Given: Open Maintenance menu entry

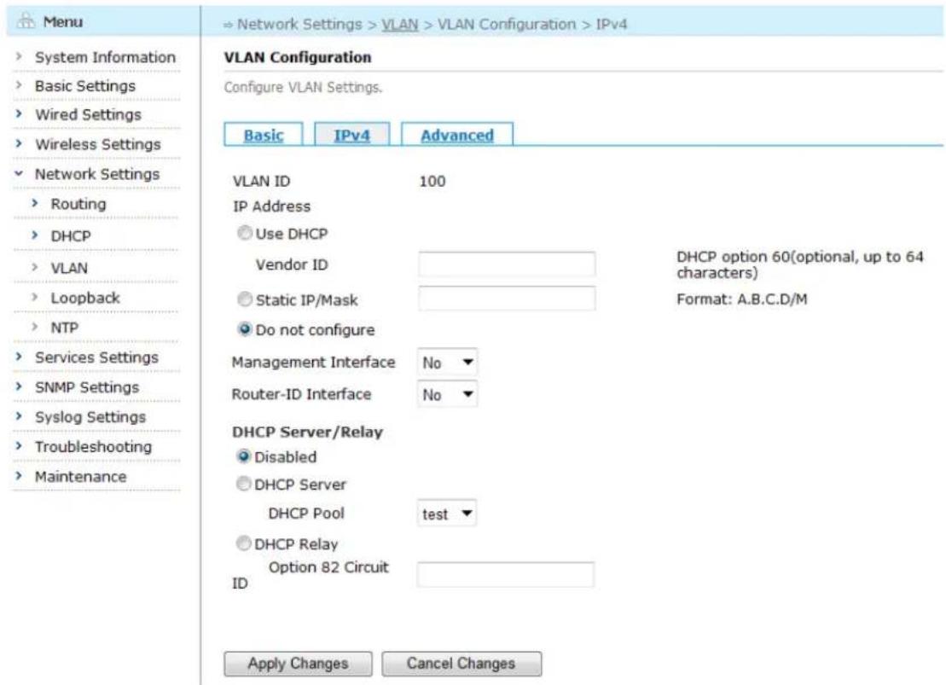Looking at the screenshot, I should [81, 477].
